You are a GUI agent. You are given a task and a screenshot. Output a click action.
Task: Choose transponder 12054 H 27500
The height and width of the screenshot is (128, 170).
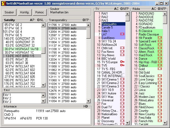(x=62, y=32)
